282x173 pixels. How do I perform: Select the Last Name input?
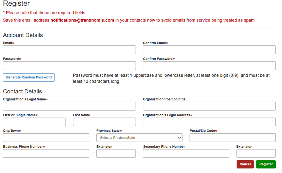(x=104, y=122)
